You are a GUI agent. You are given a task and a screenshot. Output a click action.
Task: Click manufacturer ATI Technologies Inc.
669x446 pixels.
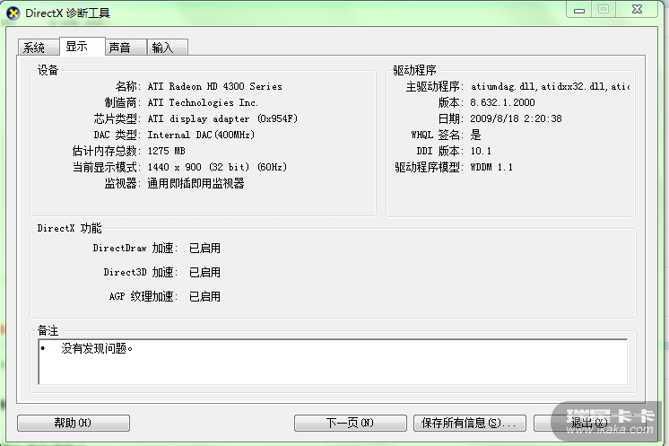pos(203,103)
